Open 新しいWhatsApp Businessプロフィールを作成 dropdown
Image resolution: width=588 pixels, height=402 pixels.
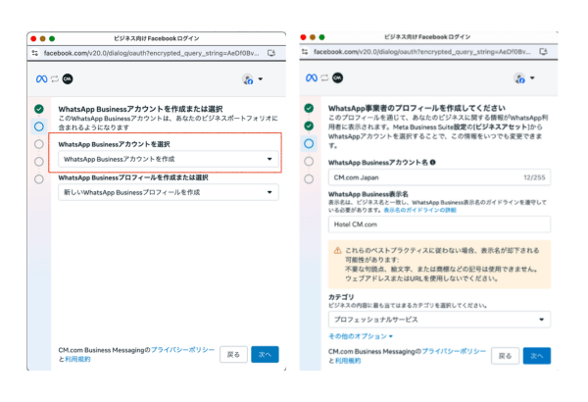tap(169, 192)
